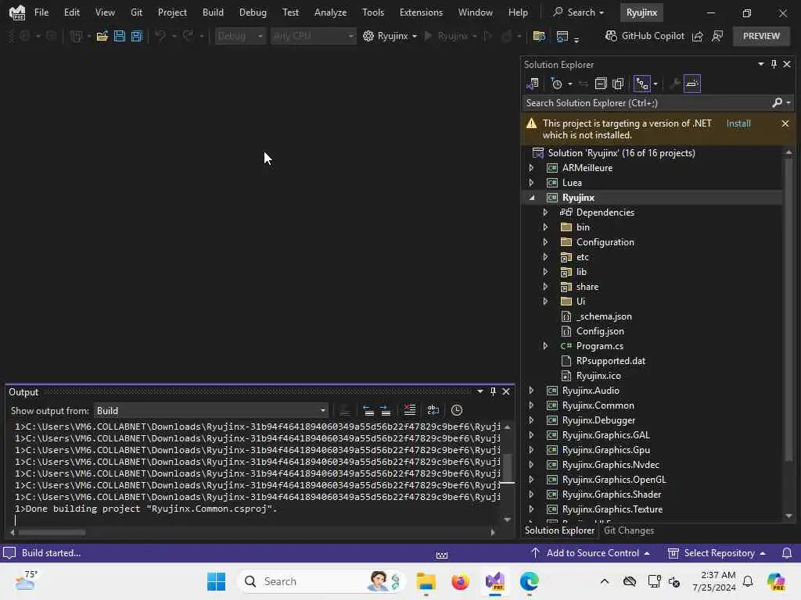801x600 pixels.
Task: Toggle Word Wrap in Output panel
Action: tap(433, 410)
